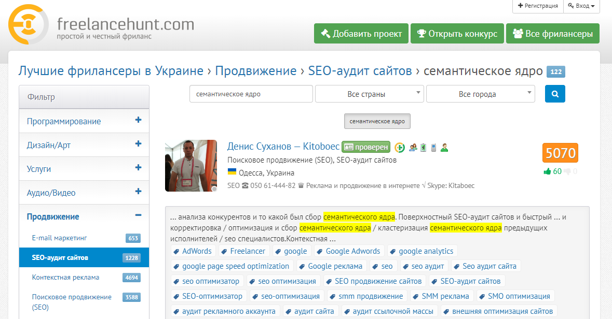
Task: Click Денис Суханов profile photo
Action: pos(191,166)
